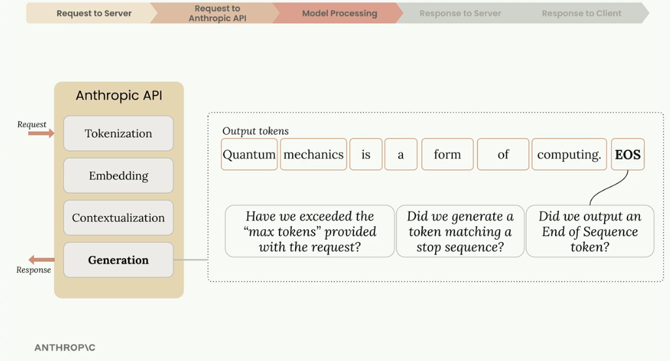The height and width of the screenshot is (361, 670).
Task: Select the Response to Client stage
Action: [x=582, y=13]
